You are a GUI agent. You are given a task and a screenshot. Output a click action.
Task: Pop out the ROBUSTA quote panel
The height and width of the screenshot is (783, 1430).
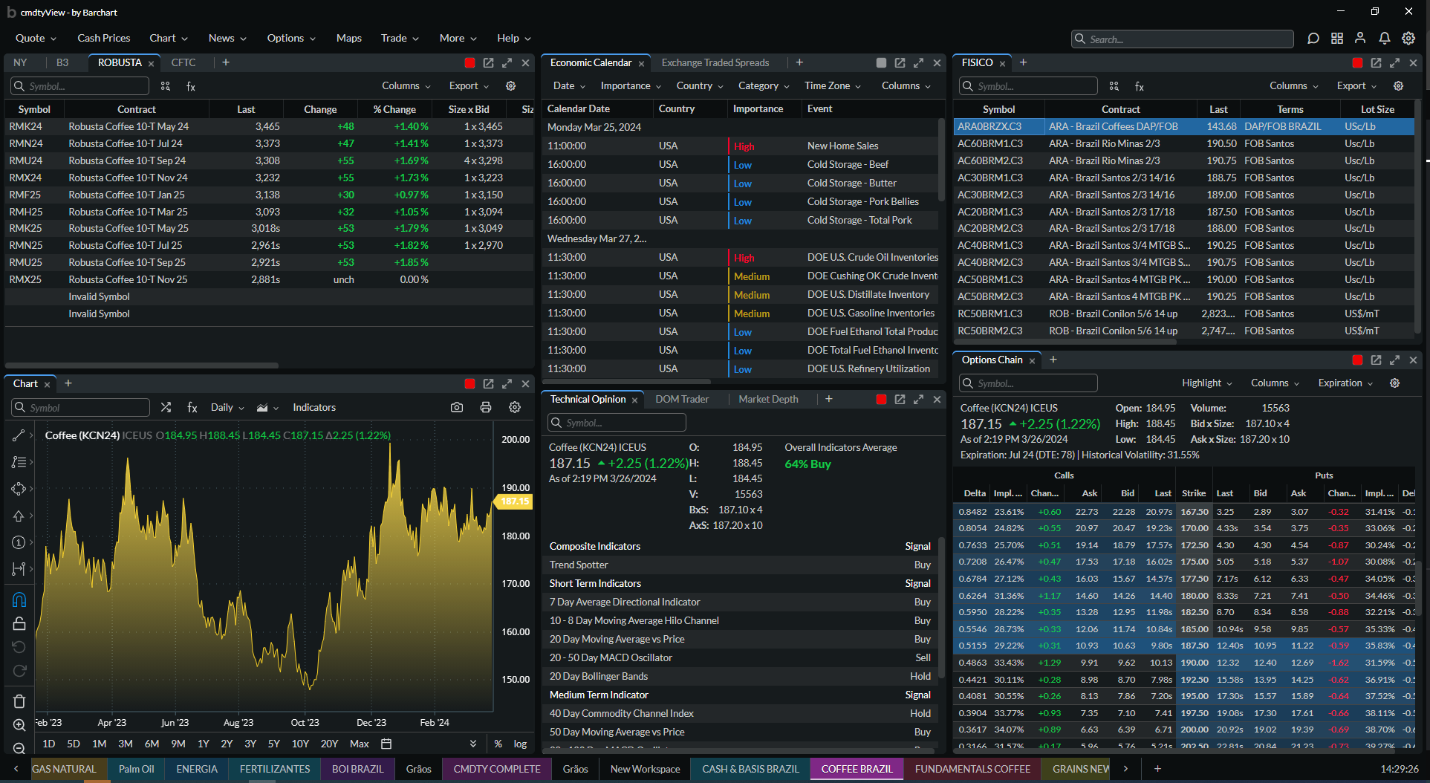pyautogui.click(x=488, y=63)
